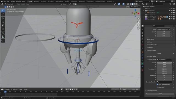Click the viewport pan hand icon
Viewport: 176px width, 99px height.
click(x=138, y=22)
